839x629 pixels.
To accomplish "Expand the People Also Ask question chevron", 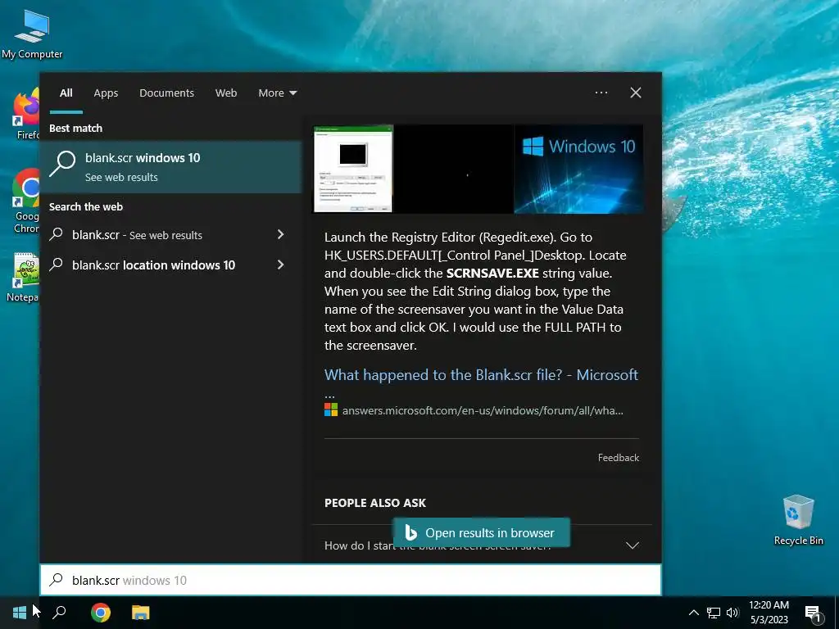I will pos(633,545).
